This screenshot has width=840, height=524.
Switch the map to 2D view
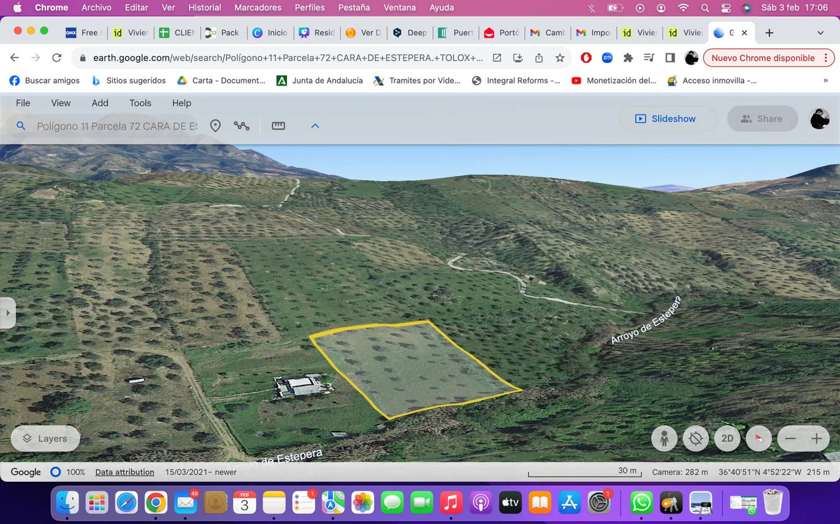(x=727, y=438)
